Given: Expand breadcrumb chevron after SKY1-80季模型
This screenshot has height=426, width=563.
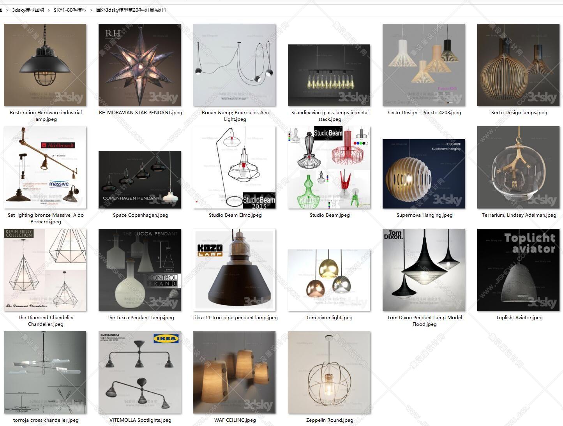Looking at the screenshot, I should (91, 10).
